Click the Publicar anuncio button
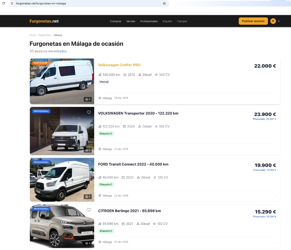This screenshot has height=250, width=291. 253,21
